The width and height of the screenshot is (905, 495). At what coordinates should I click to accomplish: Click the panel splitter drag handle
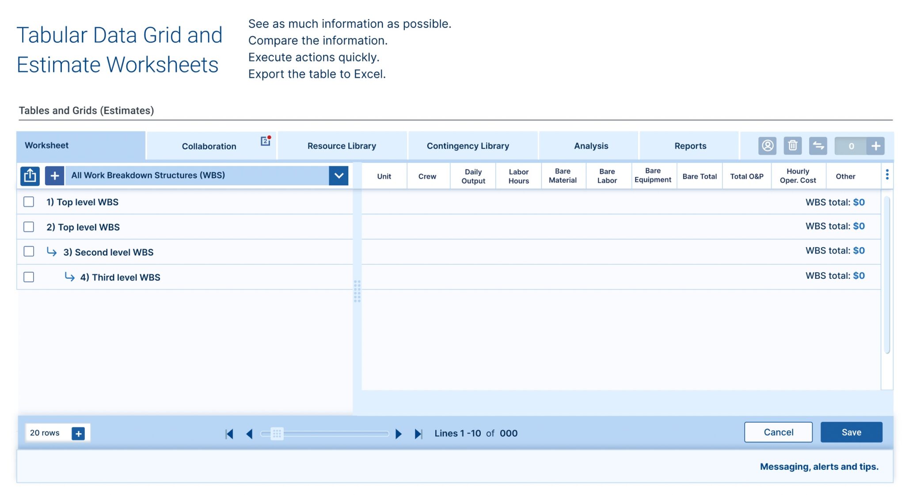[x=357, y=291]
